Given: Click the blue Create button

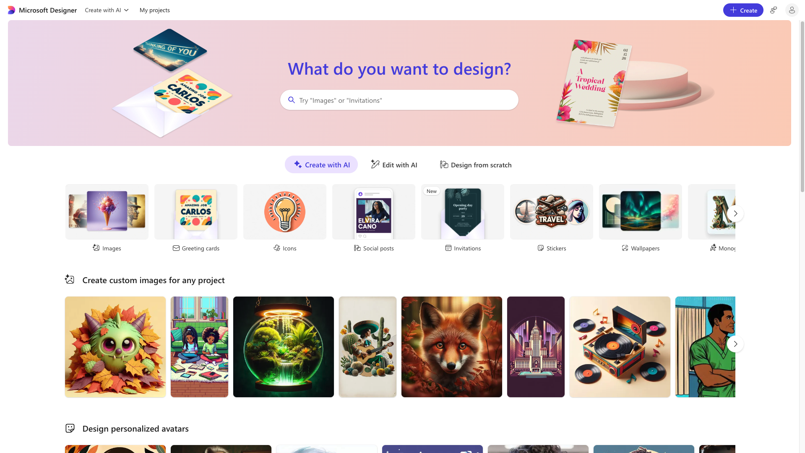Looking at the screenshot, I should [743, 10].
